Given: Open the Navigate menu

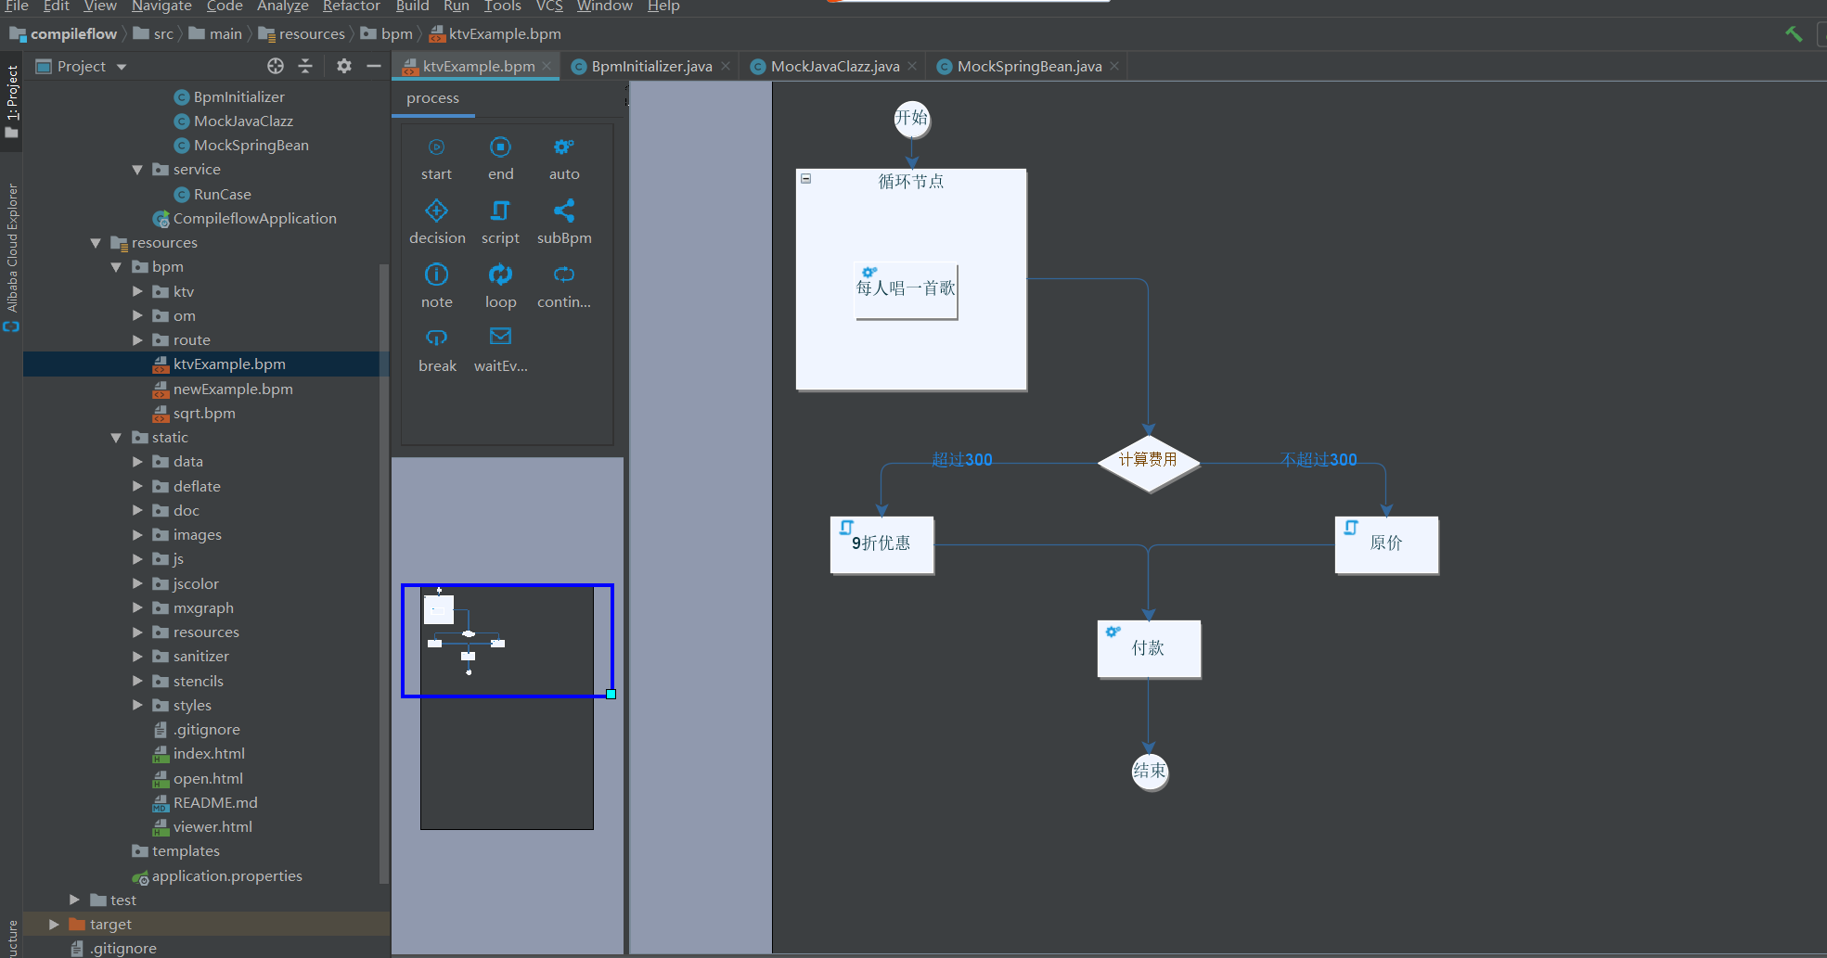Looking at the screenshot, I should (x=161, y=6).
